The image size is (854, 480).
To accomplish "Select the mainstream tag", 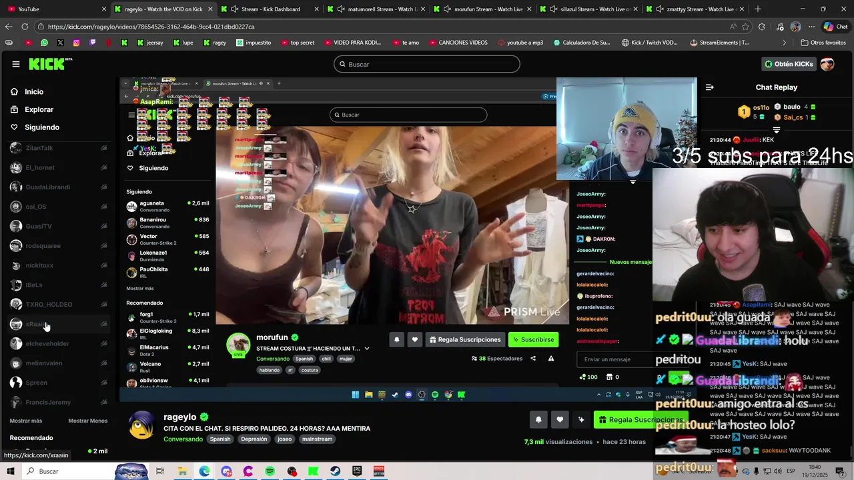I will point(317,439).
